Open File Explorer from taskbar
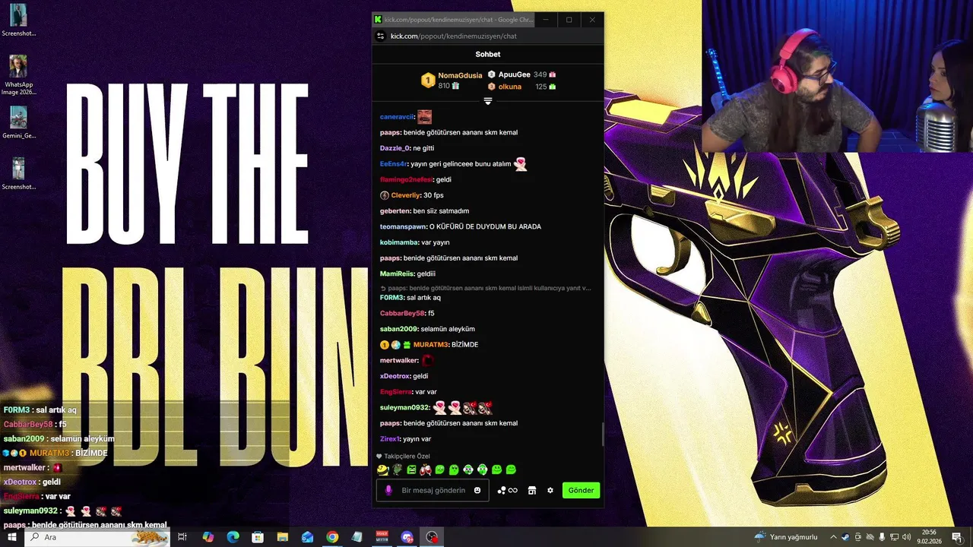This screenshot has width=973, height=547. point(282,537)
